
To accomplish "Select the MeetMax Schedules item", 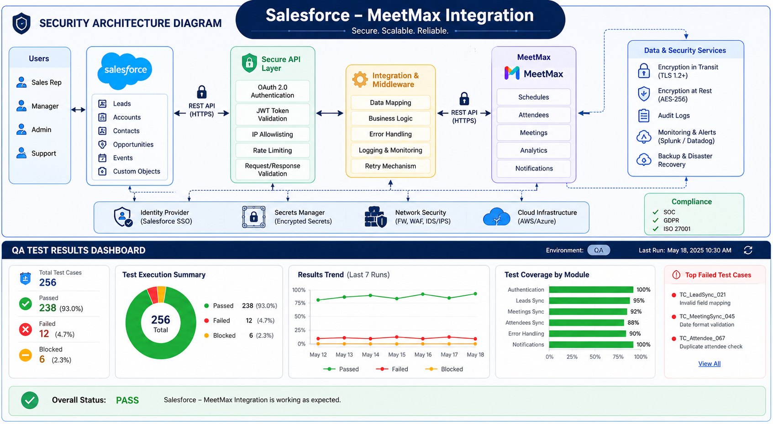I will tap(534, 97).
